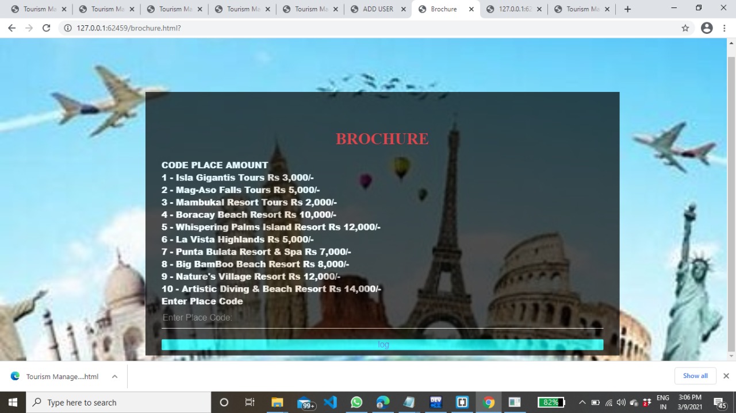The width and height of the screenshot is (736, 413).
Task: Open WhatsApp from the taskbar
Action: (356, 402)
